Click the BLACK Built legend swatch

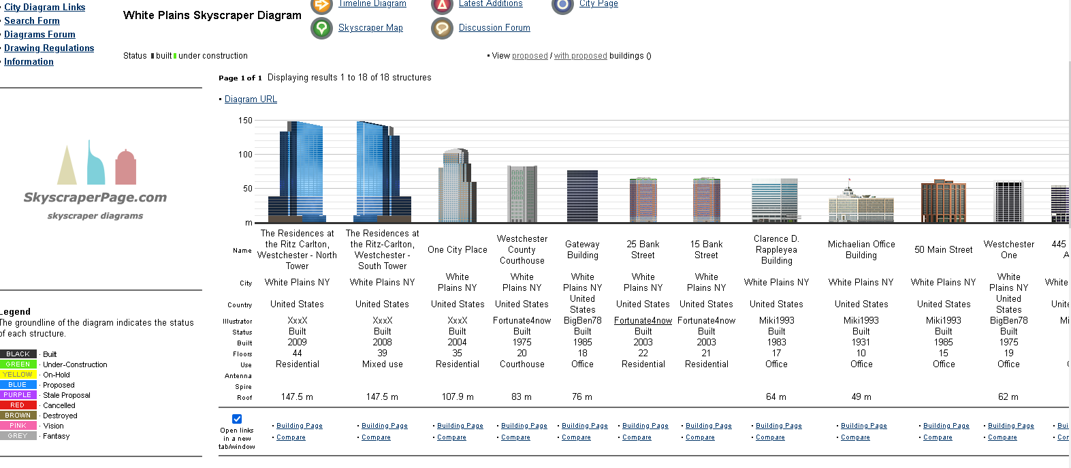(x=18, y=354)
